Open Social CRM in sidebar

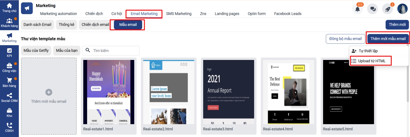click(x=9, y=98)
